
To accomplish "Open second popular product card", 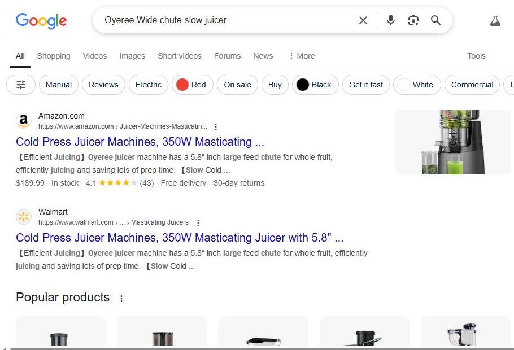I will tap(162, 331).
